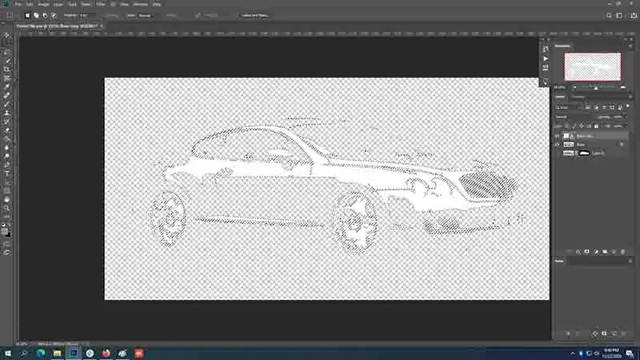Open the Image menu
The image size is (640, 360).
(43, 4)
